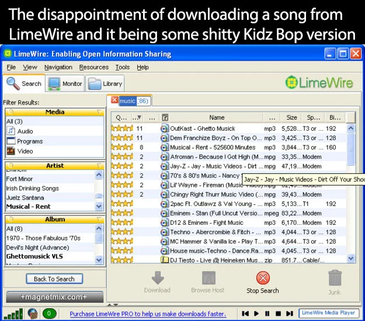The height and width of the screenshot is (321, 365).
Task: Select Ghettomusick VLS album
Action: coord(50,256)
